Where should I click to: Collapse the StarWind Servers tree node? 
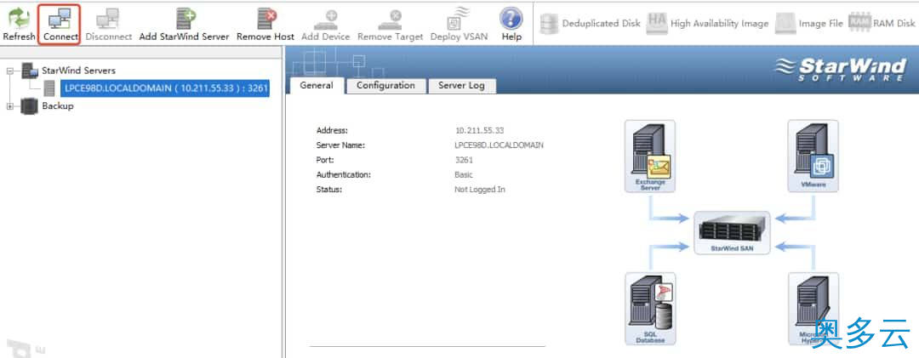(x=10, y=71)
